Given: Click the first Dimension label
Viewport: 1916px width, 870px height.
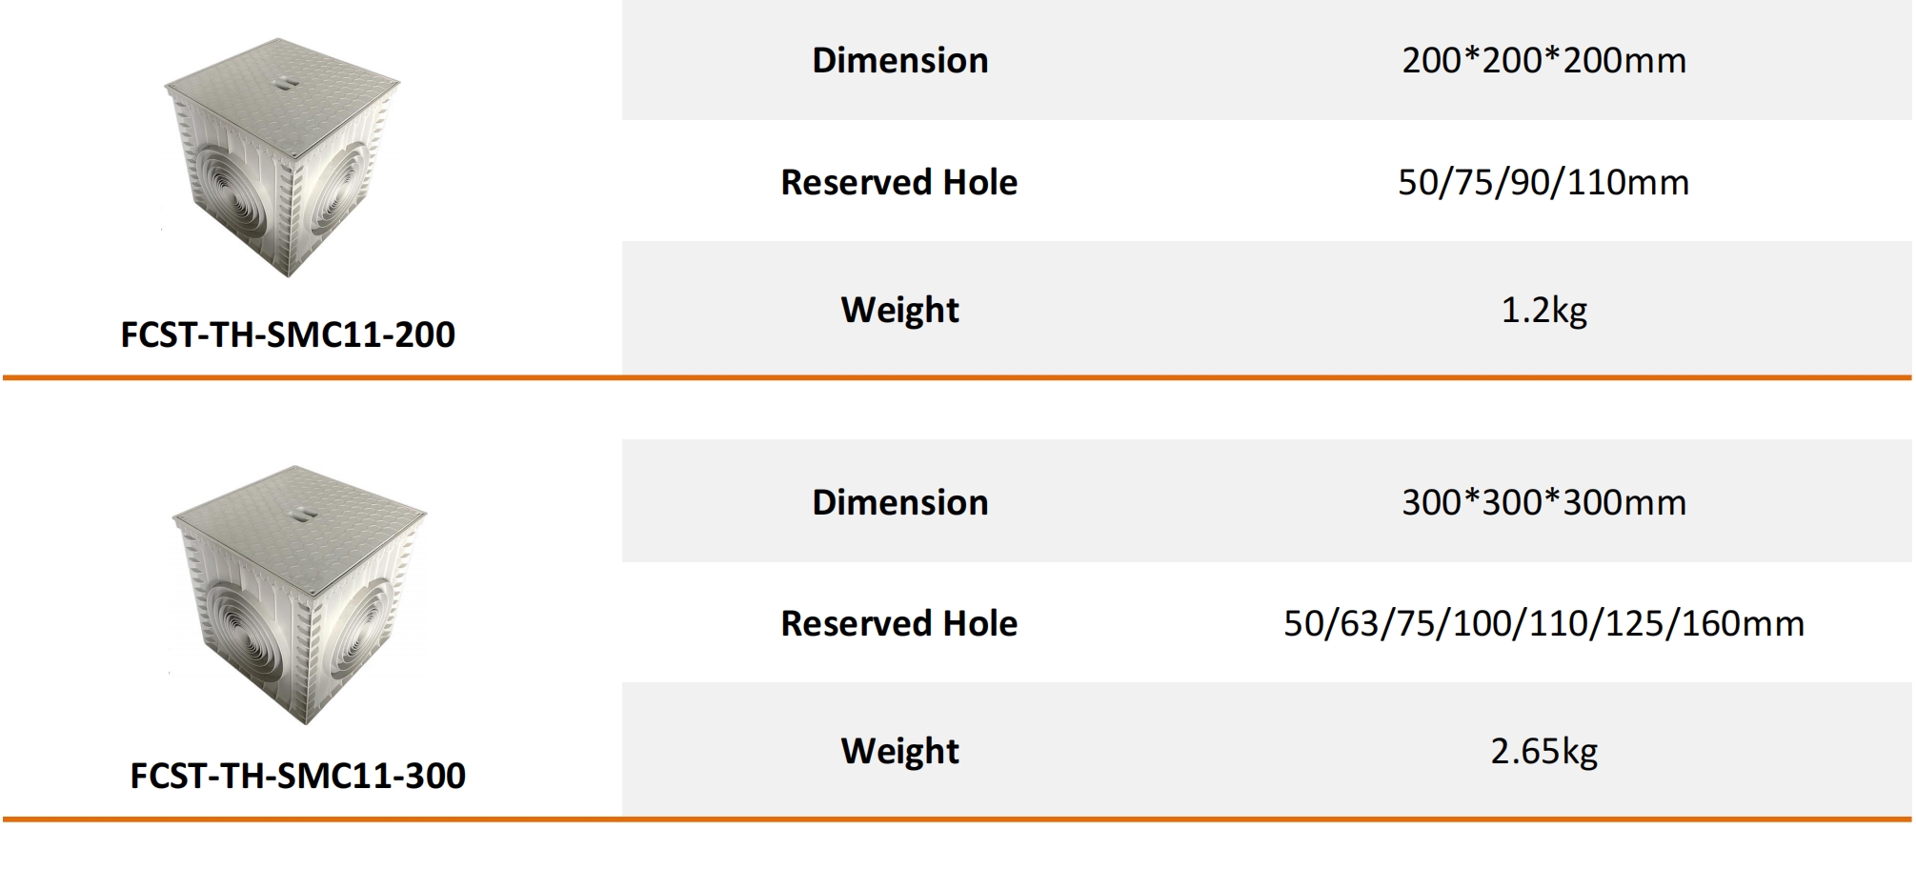Looking at the screenshot, I should click(899, 60).
